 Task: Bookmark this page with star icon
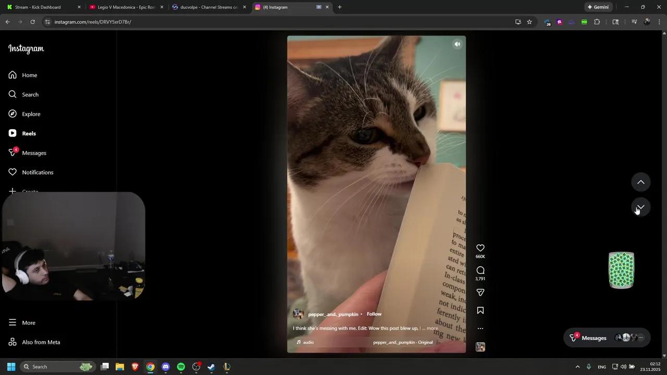point(529,22)
